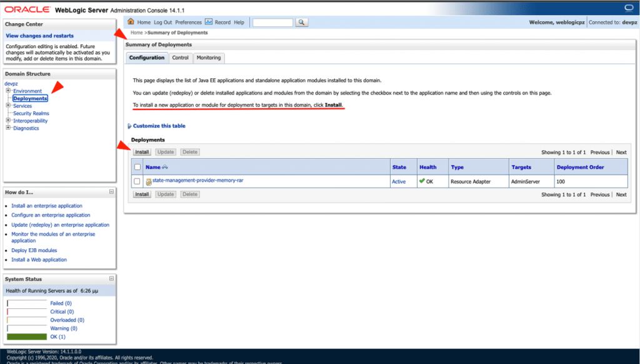The width and height of the screenshot is (640, 364).
Task: Click Home in the top toolbar
Action: click(144, 23)
